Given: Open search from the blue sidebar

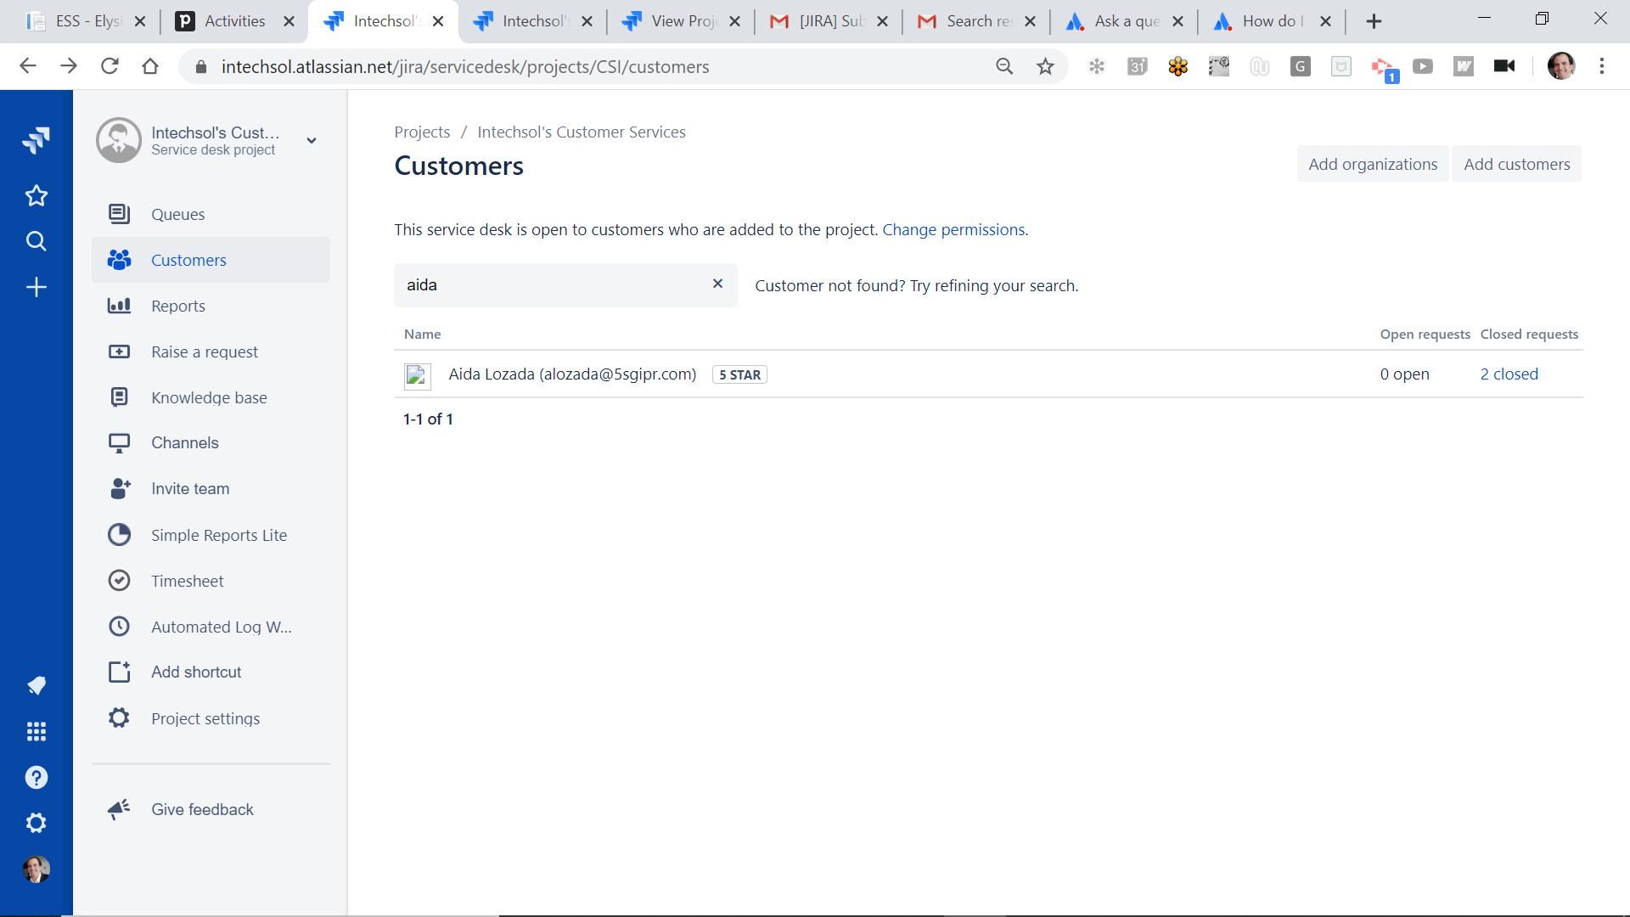Looking at the screenshot, I should 36,241.
